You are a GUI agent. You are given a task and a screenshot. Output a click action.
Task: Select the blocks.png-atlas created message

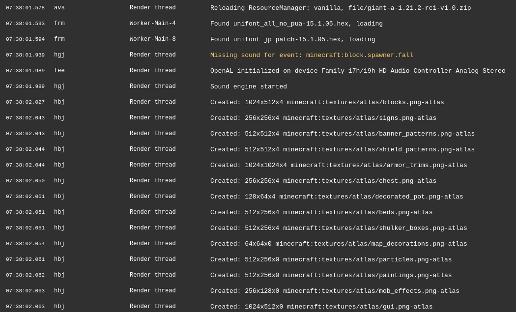pyautogui.click(x=327, y=102)
